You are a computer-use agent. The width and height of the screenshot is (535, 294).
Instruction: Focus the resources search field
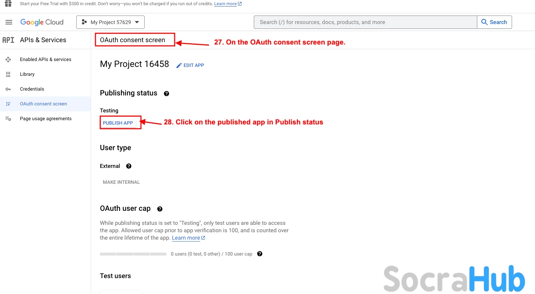tap(366, 22)
